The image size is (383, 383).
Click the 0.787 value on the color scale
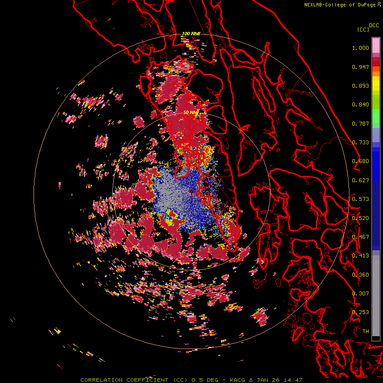(360, 123)
